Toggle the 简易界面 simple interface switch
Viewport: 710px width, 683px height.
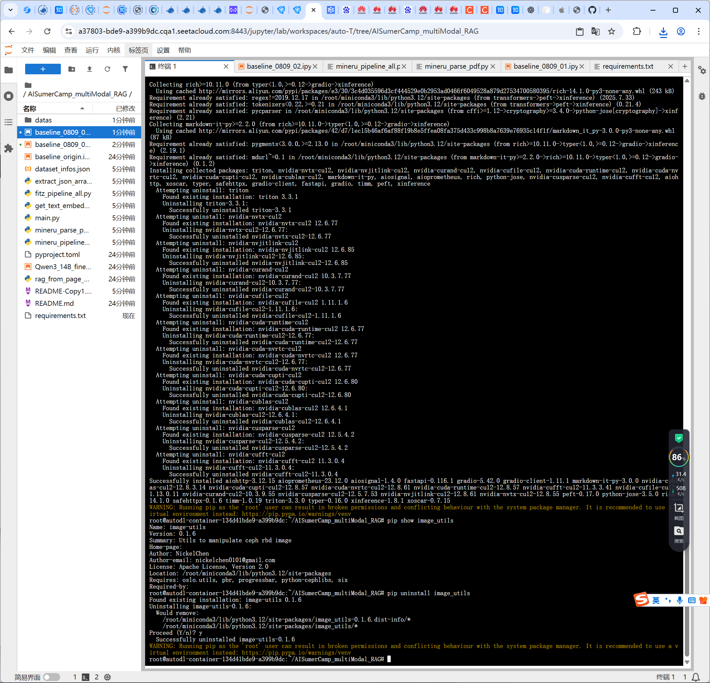click(x=52, y=677)
